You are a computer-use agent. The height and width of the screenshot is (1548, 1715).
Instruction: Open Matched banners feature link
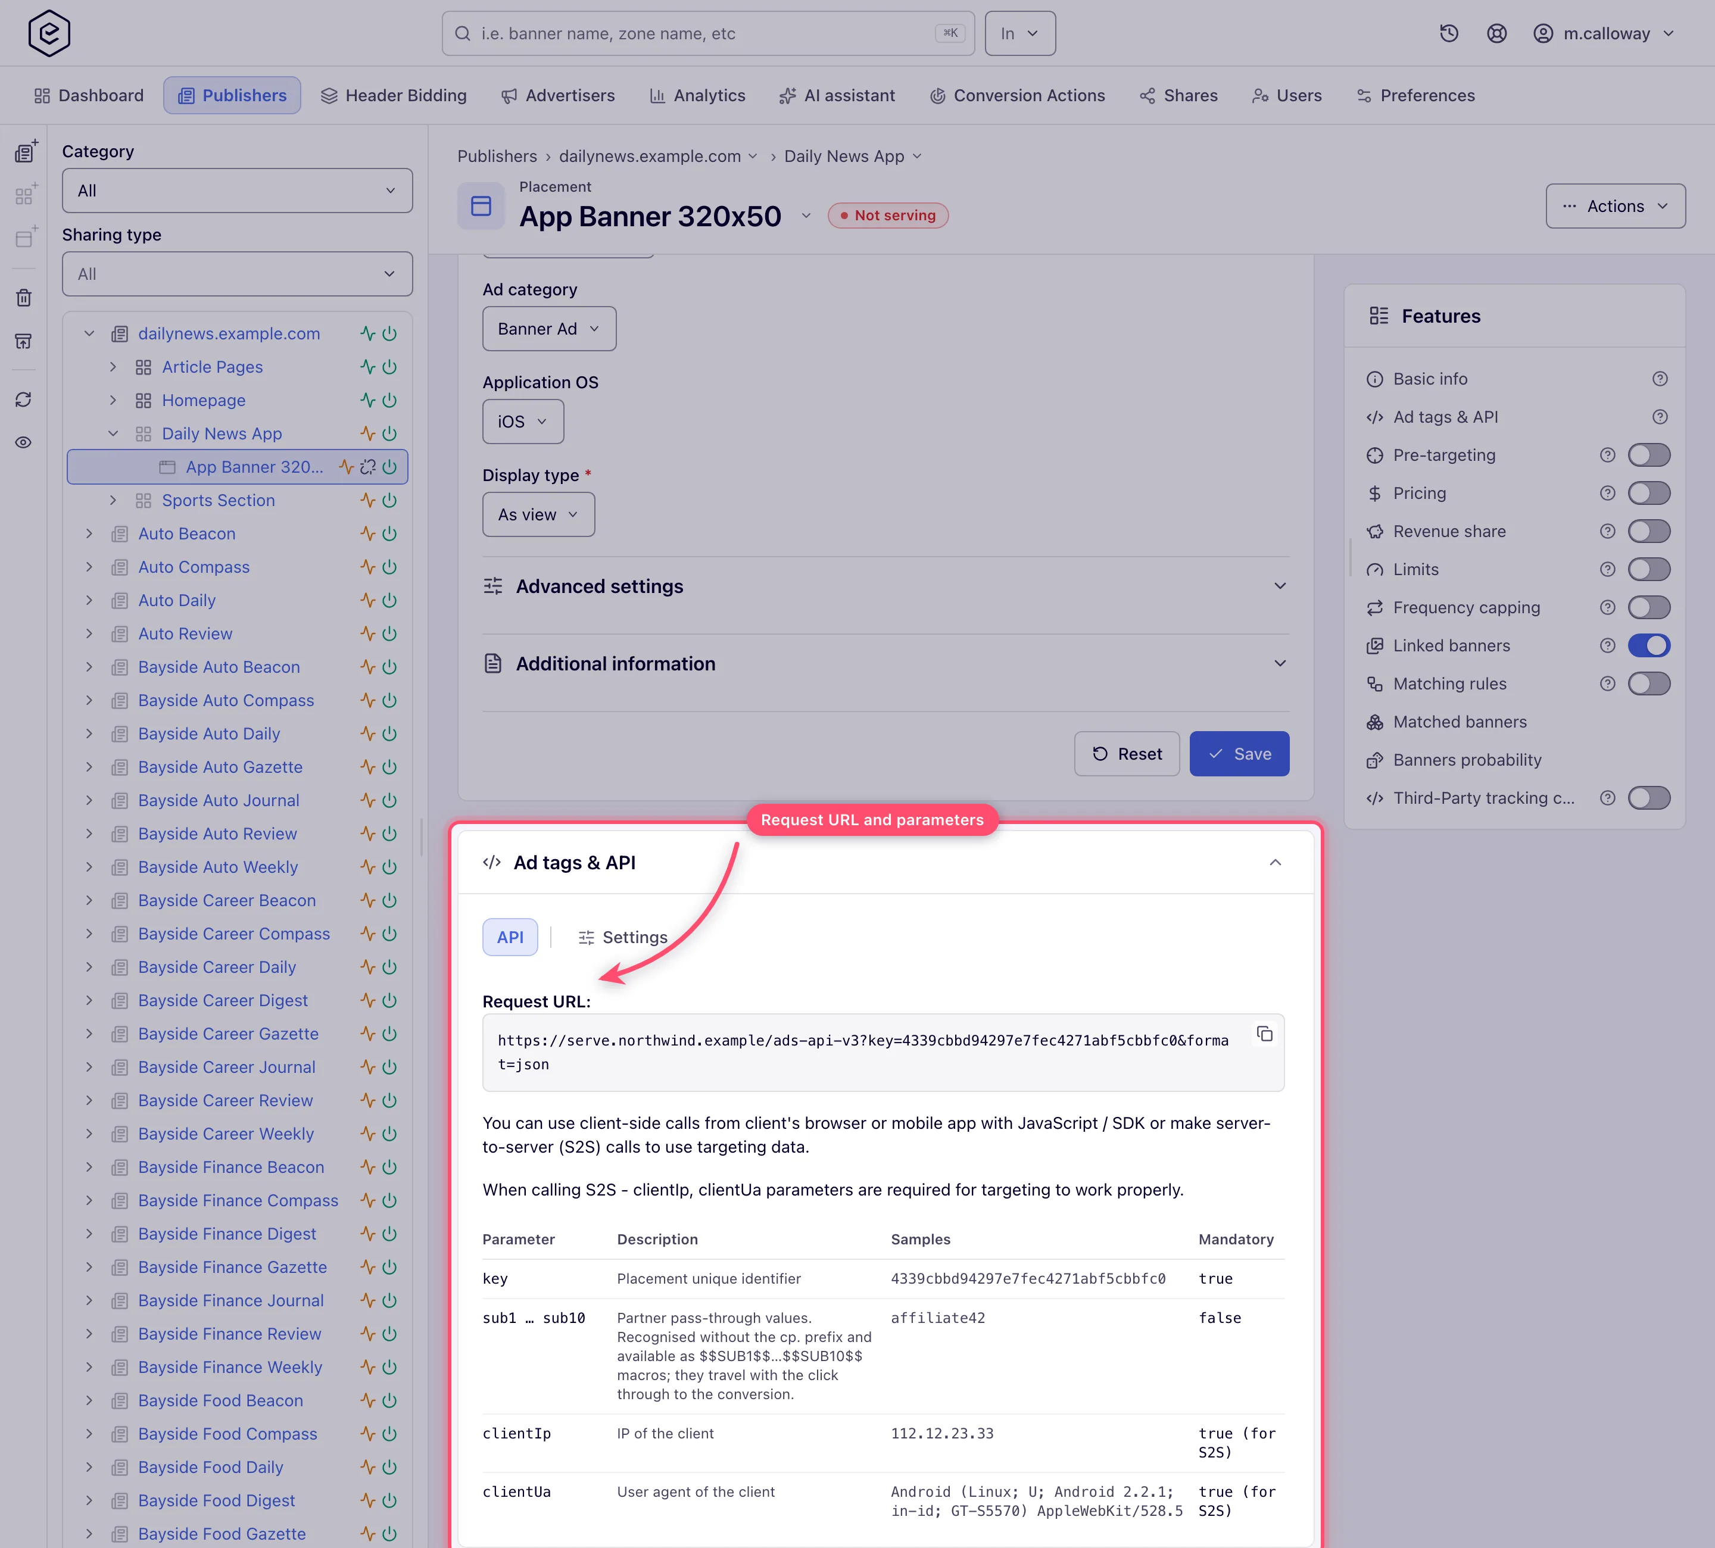(x=1459, y=722)
